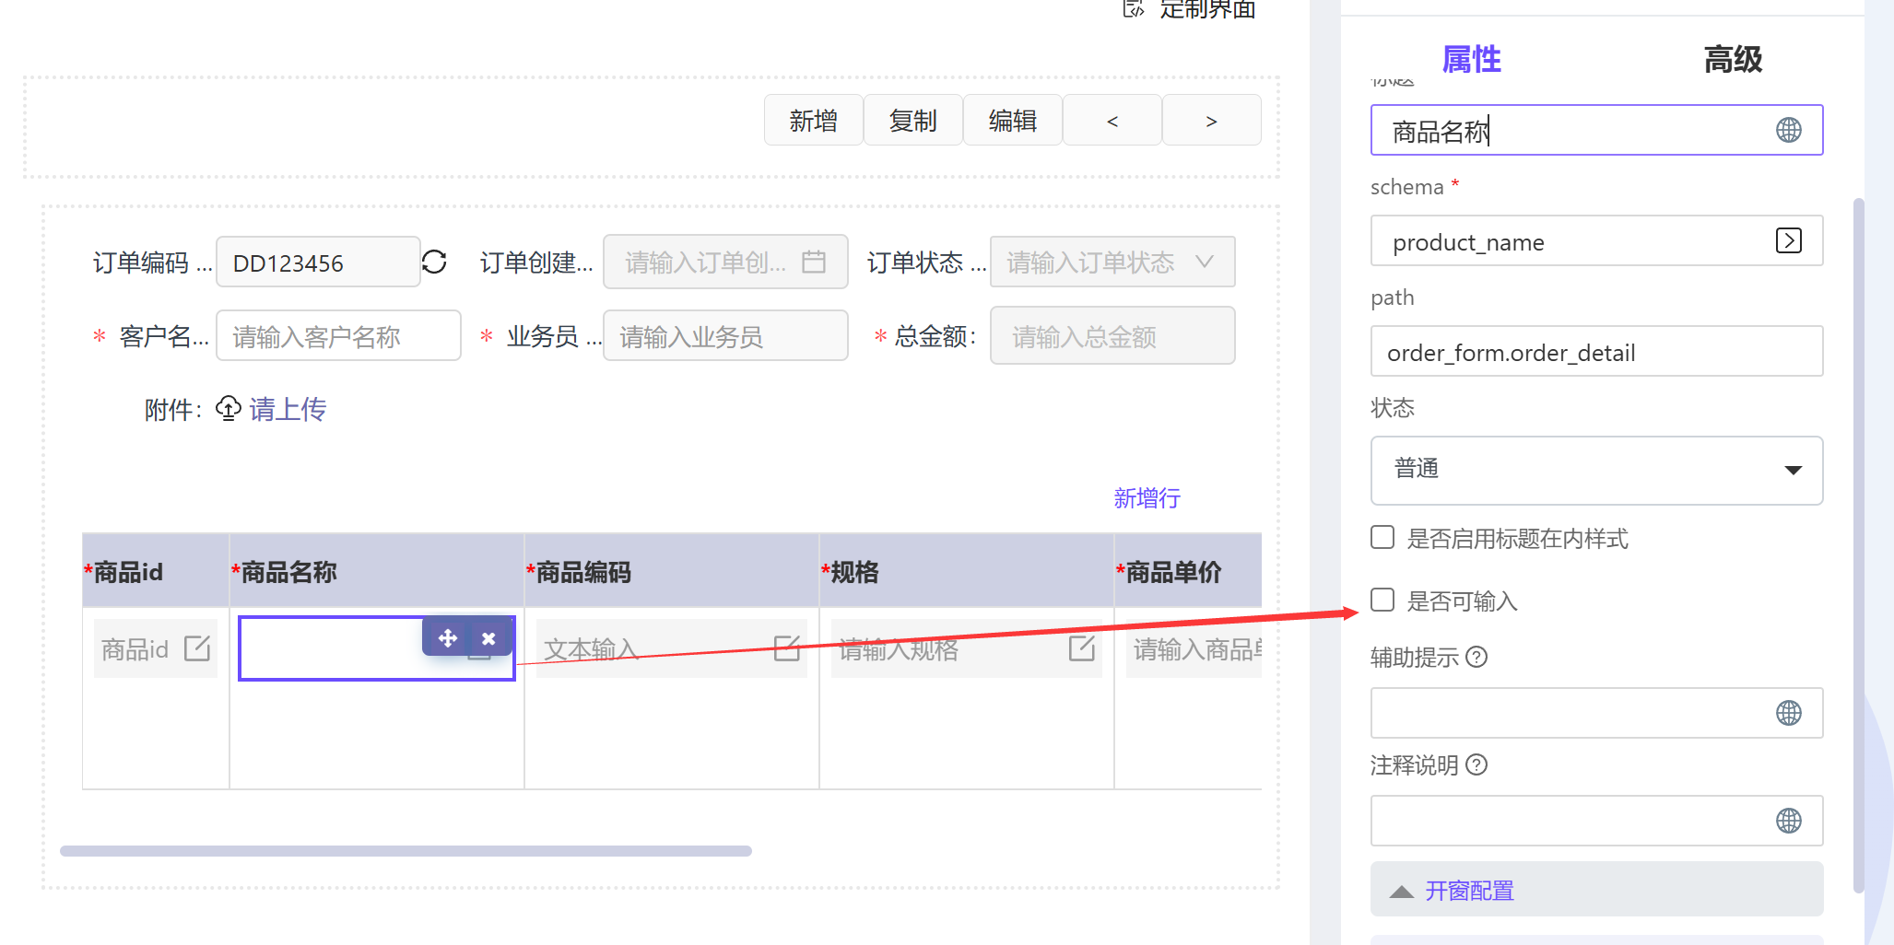Click the edit icon in 商品id cell

pos(197,648)
